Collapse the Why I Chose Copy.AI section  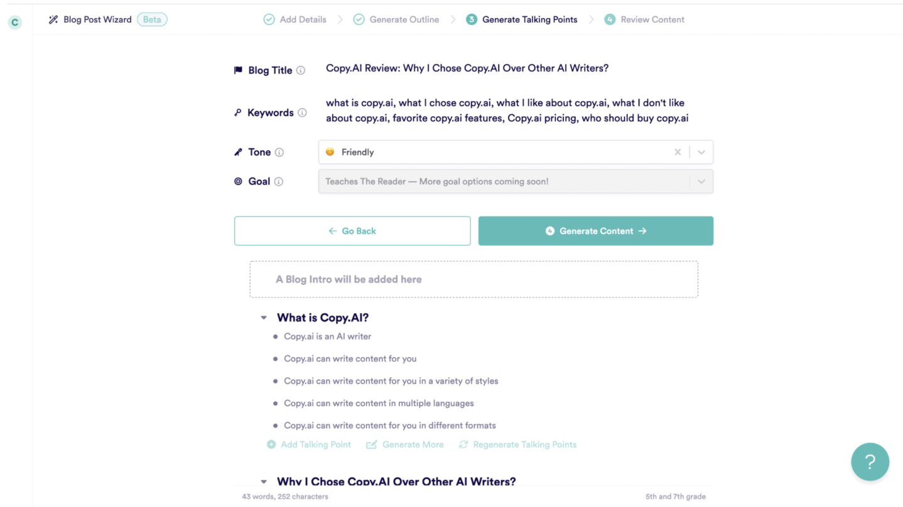point(264,482)
